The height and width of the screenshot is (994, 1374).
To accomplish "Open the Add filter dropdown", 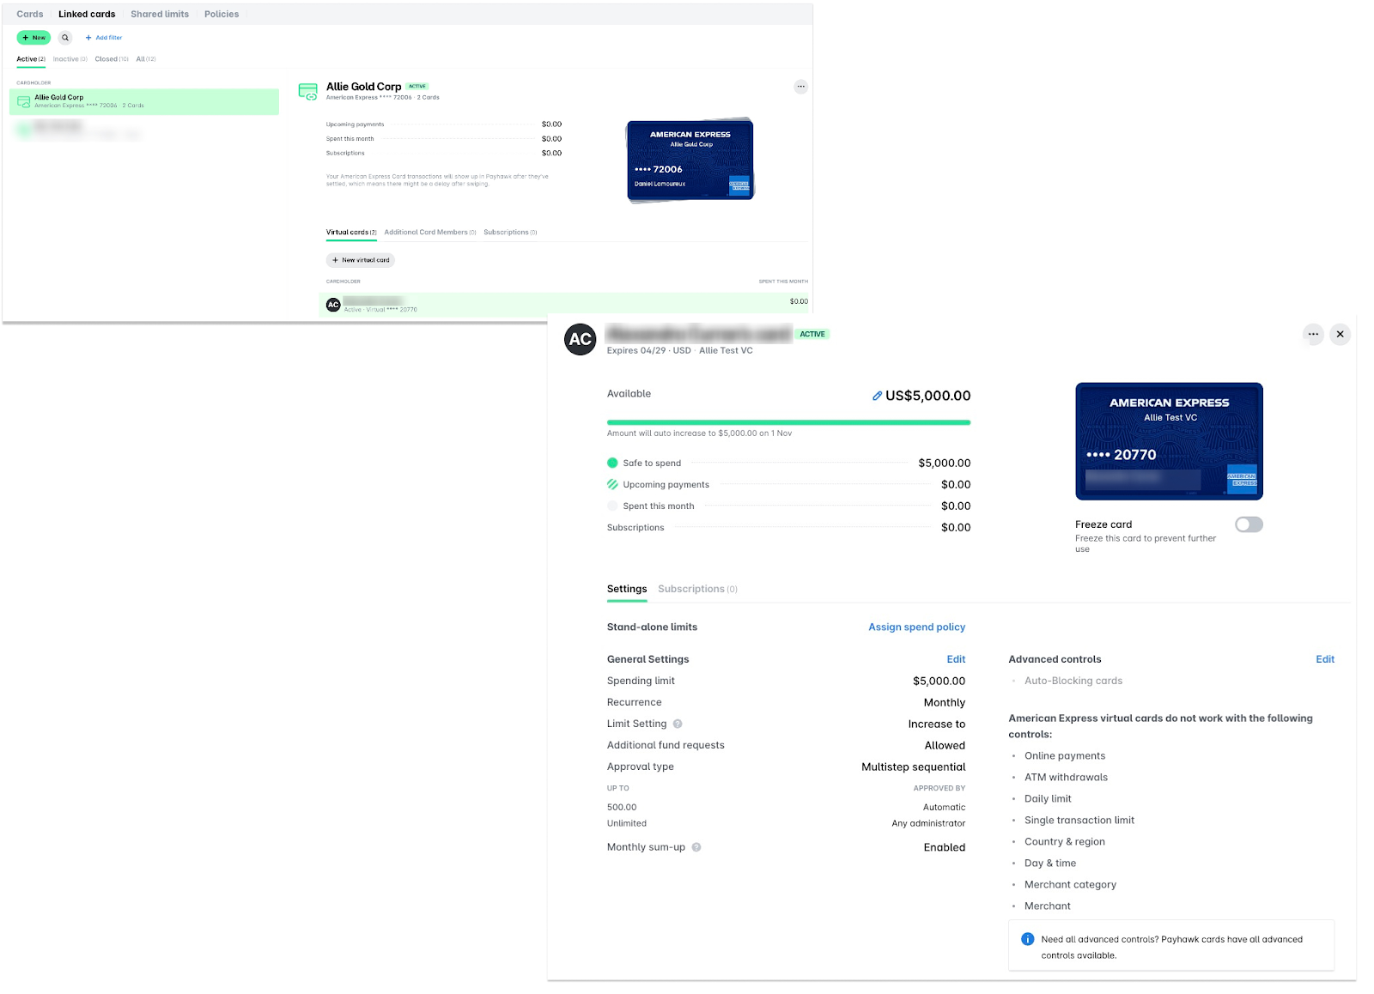I will (x=104, y=37).
